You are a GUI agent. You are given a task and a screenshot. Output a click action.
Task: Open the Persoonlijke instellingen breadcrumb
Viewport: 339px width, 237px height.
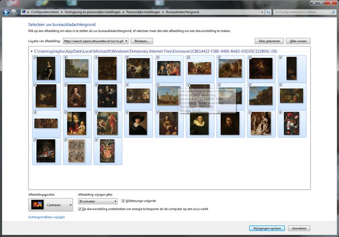pyautogui.click(x=143, y=12)
